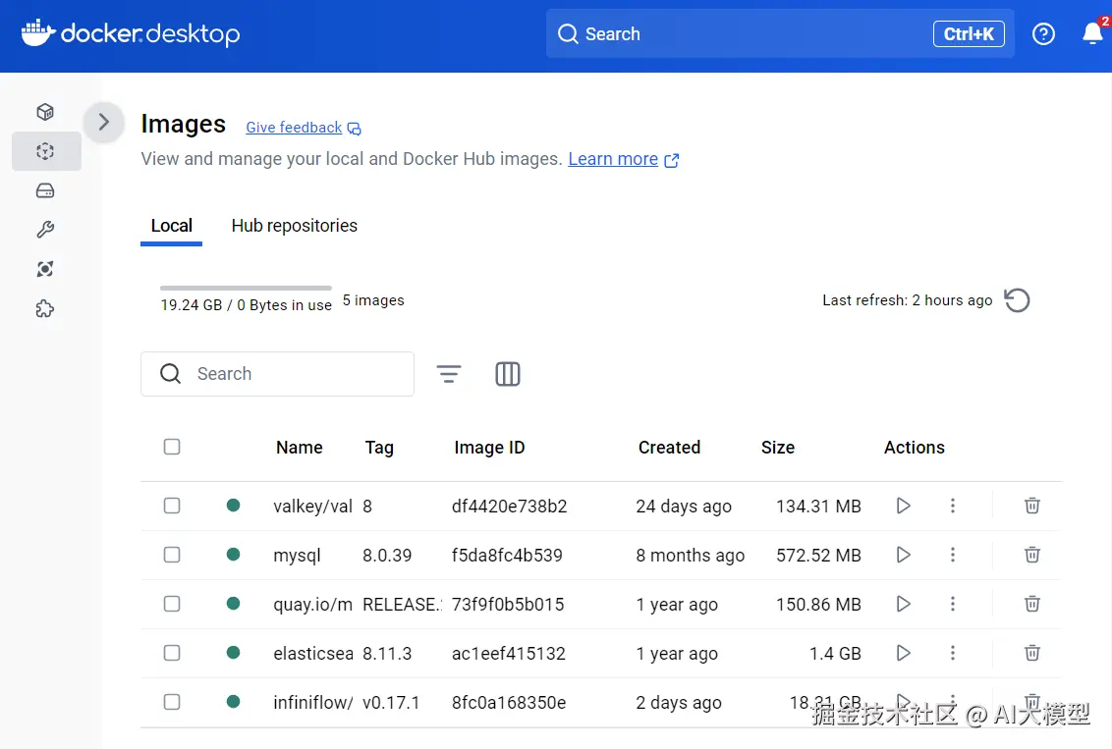1112x749 pixels.
Task: Open more actions for quay.io image
Action: click(x=953, y=604)
